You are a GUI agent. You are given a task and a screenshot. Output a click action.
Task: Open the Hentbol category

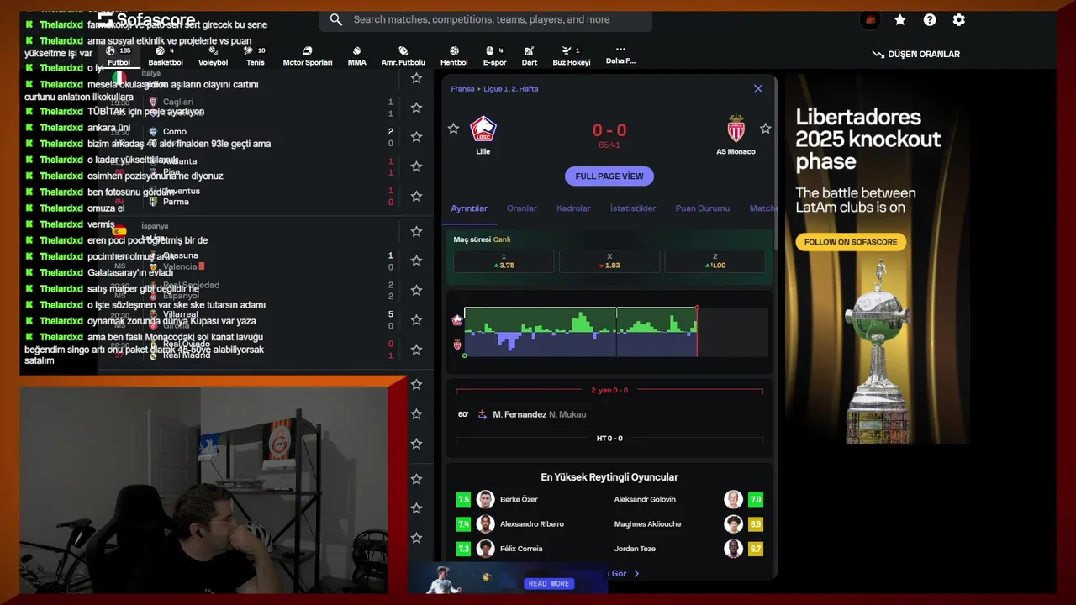(x=454, y=56)
